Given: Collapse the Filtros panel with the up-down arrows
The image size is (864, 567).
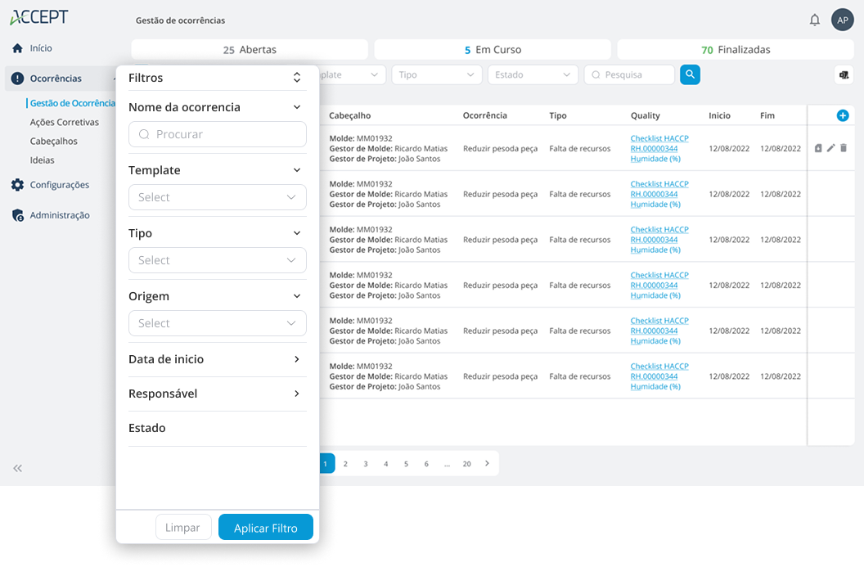Looking at the screenshot, I should point(297,78).
